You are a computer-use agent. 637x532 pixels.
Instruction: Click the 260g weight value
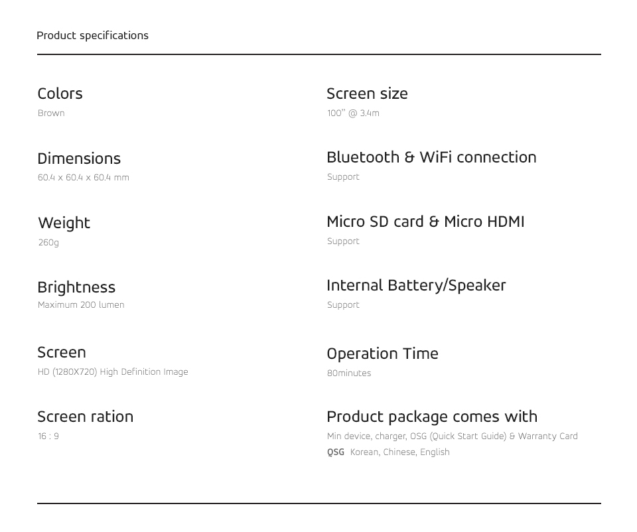pyautogui.click(x=48, y=243)
